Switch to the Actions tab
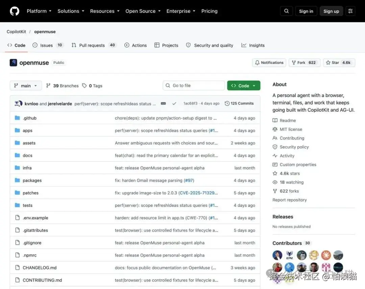The width and height of the screenshot is (365, 289). point(136,45)
